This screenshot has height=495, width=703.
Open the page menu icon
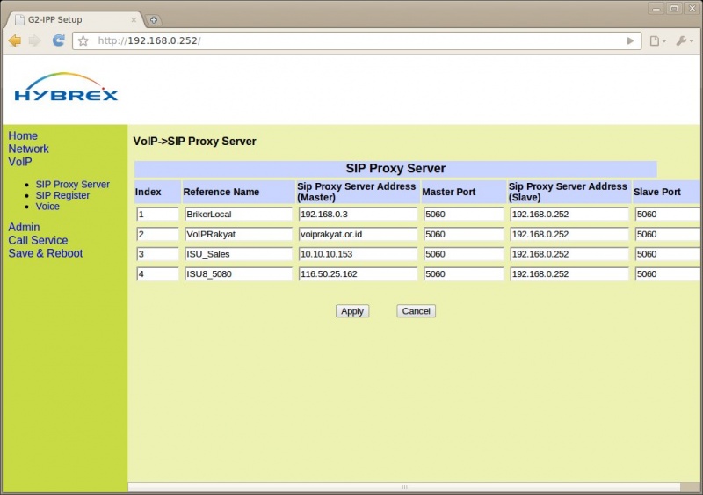coord(656,40)
